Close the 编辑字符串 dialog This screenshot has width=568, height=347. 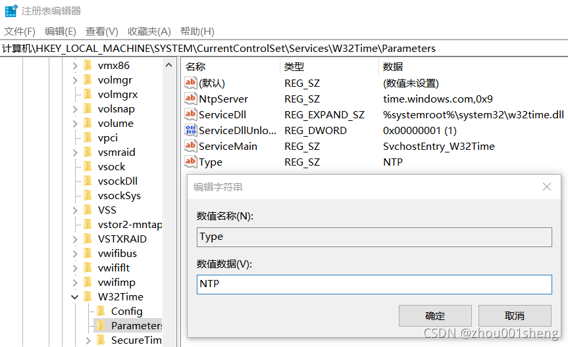(547, 187)
